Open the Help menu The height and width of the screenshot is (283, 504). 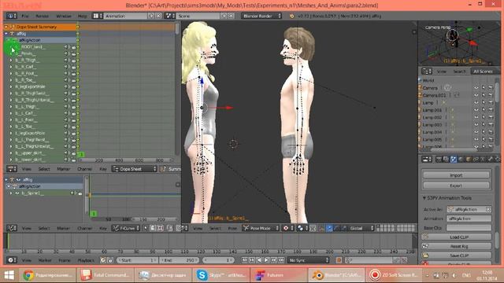click(x=82, y=16)
